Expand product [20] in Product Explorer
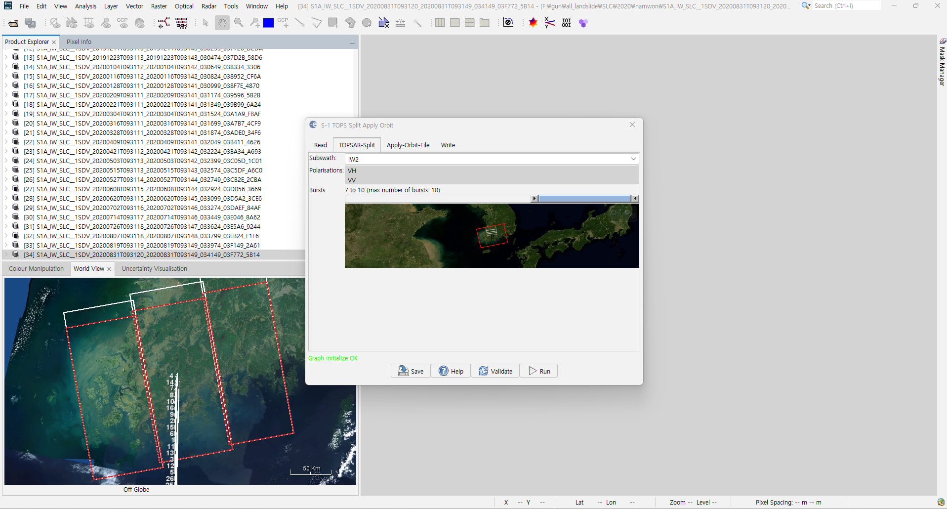The image size is (947, 509). tap(6, 124)
